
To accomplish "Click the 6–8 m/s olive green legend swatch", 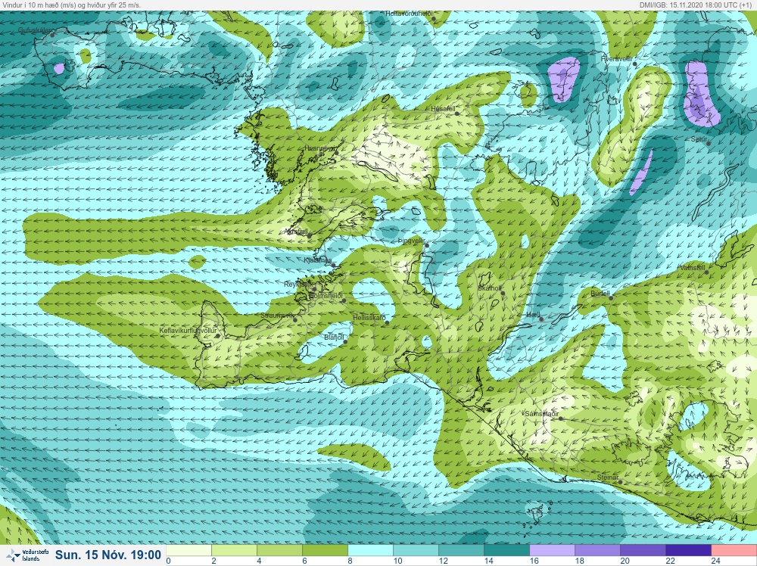I will point(325,551).
